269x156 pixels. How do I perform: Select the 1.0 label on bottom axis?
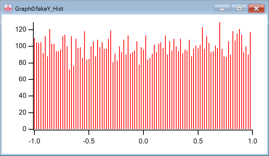click(252, 141)
